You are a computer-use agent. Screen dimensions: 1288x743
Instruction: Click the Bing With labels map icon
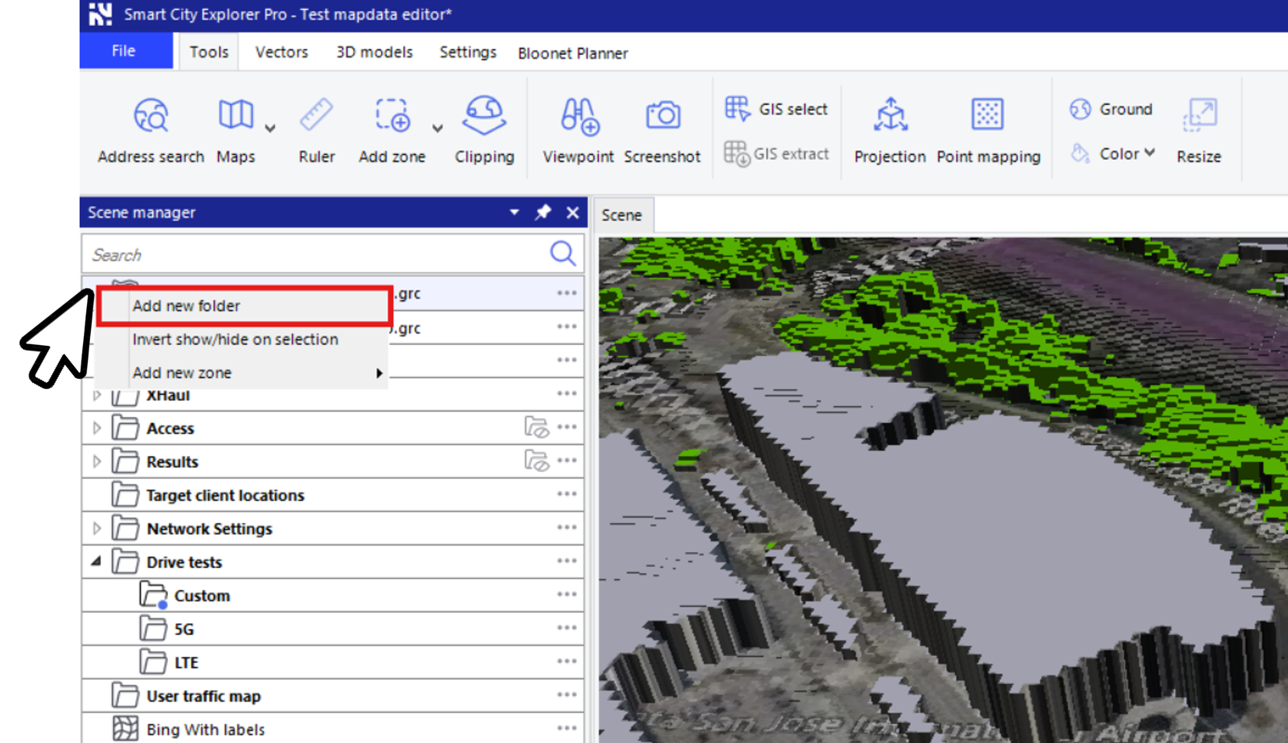pyautogui.click(x=125, y=729)
